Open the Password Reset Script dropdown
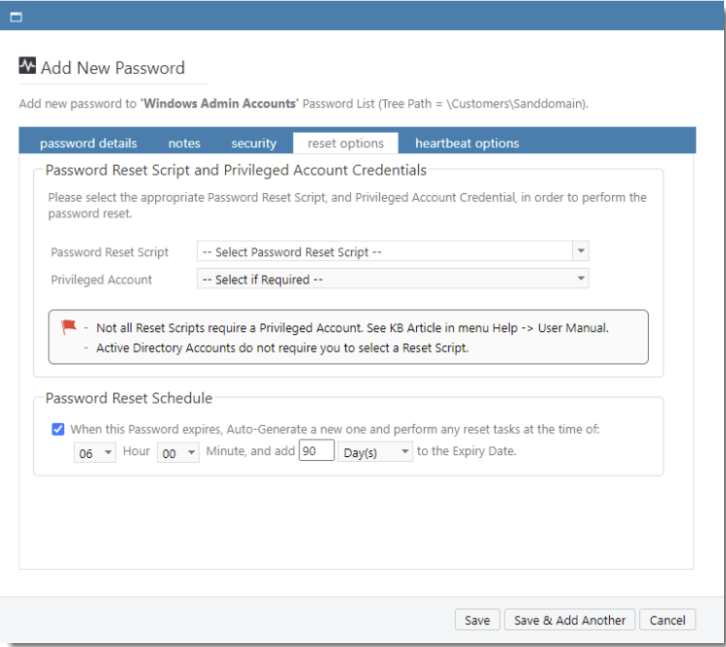Image resolution: width=726 pixels, height=647 pixels. (392, 251)
